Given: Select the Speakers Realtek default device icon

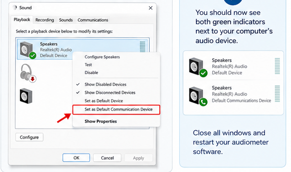Looking at the screenshot, I should 28,50.
